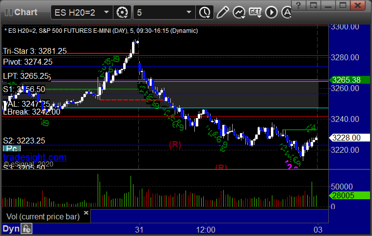Click the 3300.00 price axis label
This screenshot has width=372, height=236.
345,27
